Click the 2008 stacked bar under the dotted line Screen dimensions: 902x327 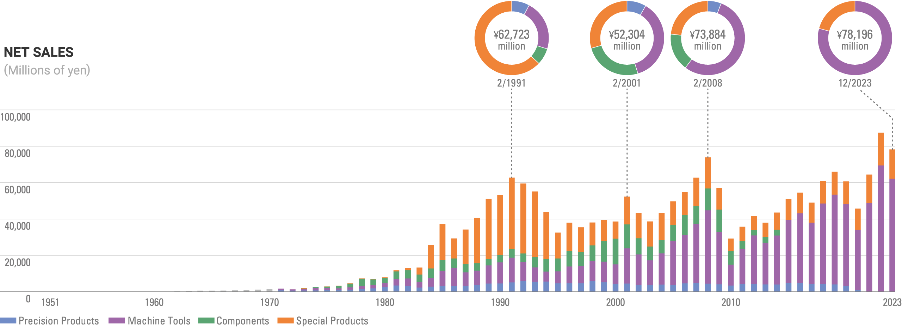coord(708,224)
